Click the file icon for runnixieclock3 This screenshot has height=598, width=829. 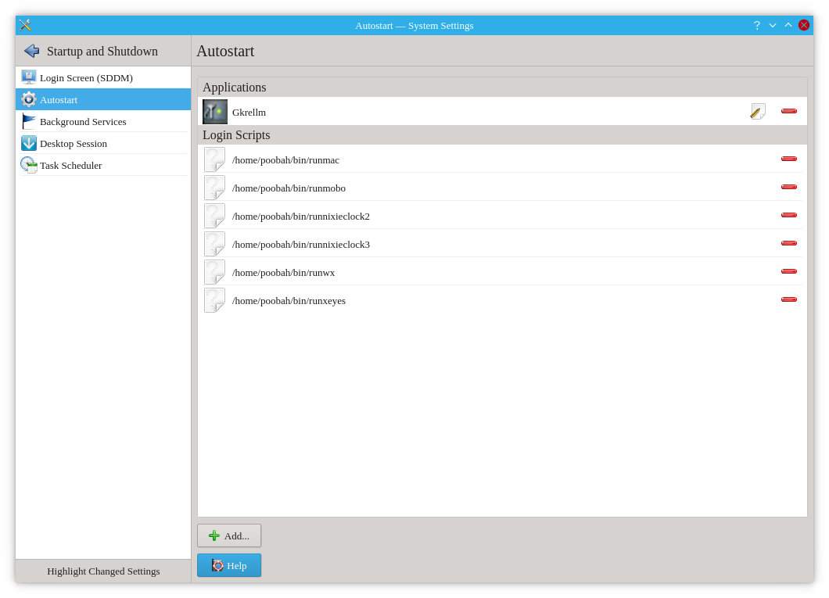214,244
